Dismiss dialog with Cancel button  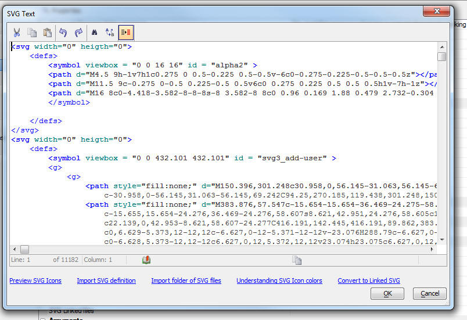click(430, 293)
